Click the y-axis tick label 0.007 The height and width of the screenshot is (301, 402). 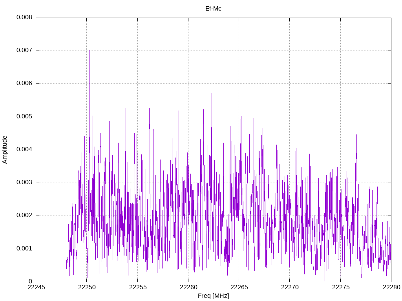coord(24,51)
